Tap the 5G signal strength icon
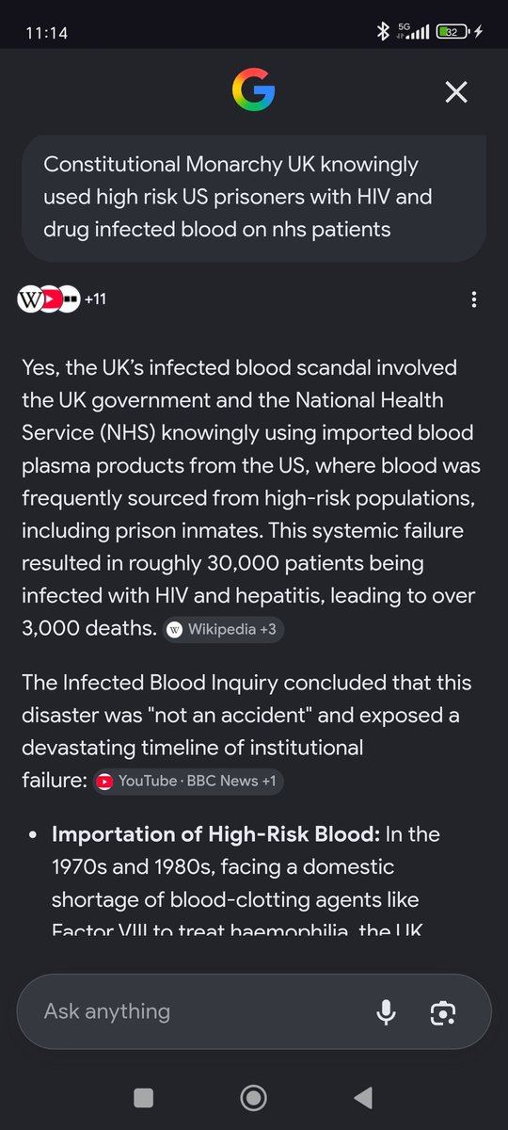This screenshot has height=1130, width=508. coord(415,31)
